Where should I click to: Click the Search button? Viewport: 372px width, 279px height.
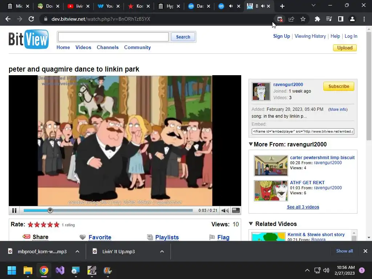[x=183, y=37]
